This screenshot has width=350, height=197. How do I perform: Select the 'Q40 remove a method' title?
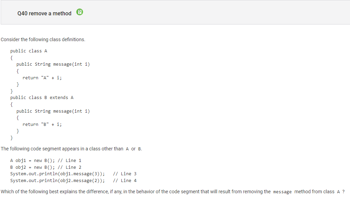coord(44,13)
